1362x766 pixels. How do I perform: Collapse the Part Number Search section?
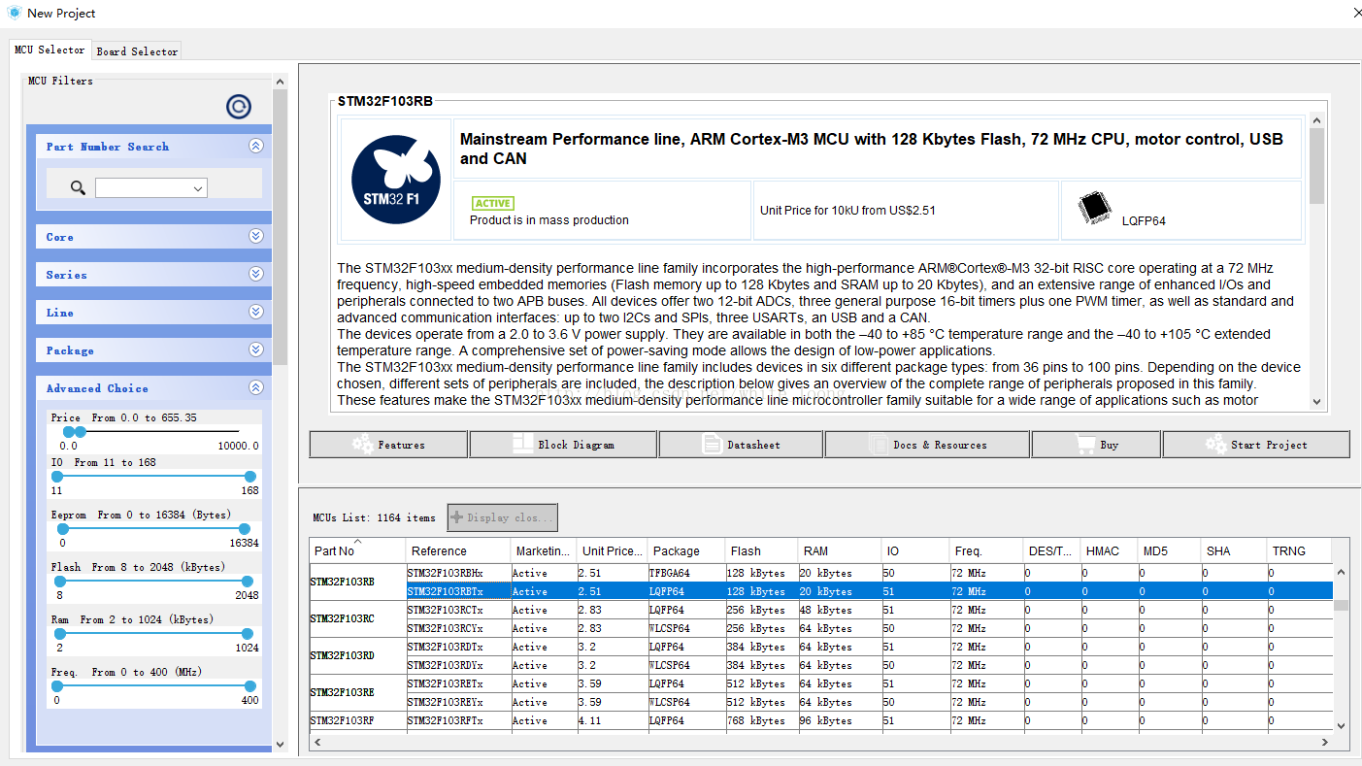click(x=256, y=147)
